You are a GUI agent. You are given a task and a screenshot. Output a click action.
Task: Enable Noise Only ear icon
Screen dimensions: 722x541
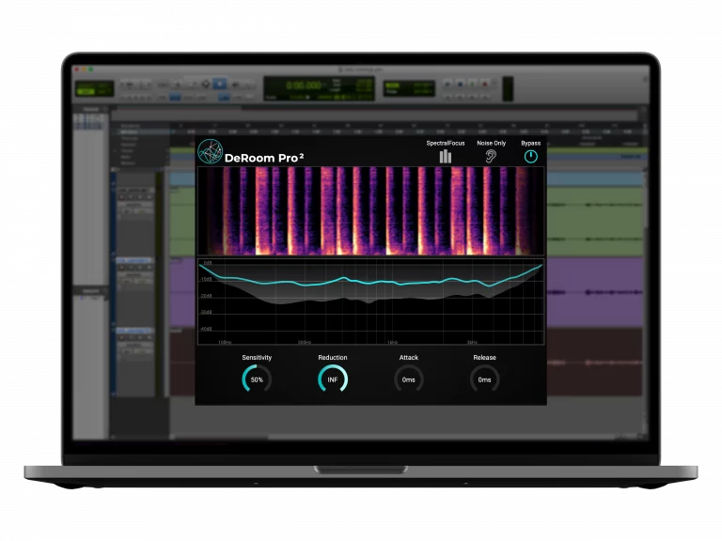[x=491, y=157]
